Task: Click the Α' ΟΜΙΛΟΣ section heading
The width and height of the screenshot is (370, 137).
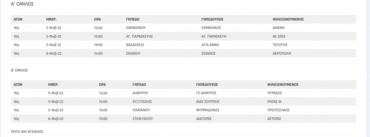Action: 22,4
